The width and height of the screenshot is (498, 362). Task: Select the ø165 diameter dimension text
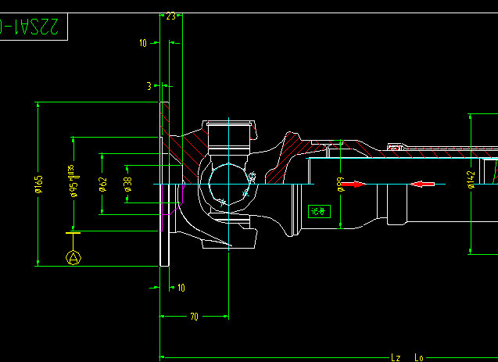38,184
